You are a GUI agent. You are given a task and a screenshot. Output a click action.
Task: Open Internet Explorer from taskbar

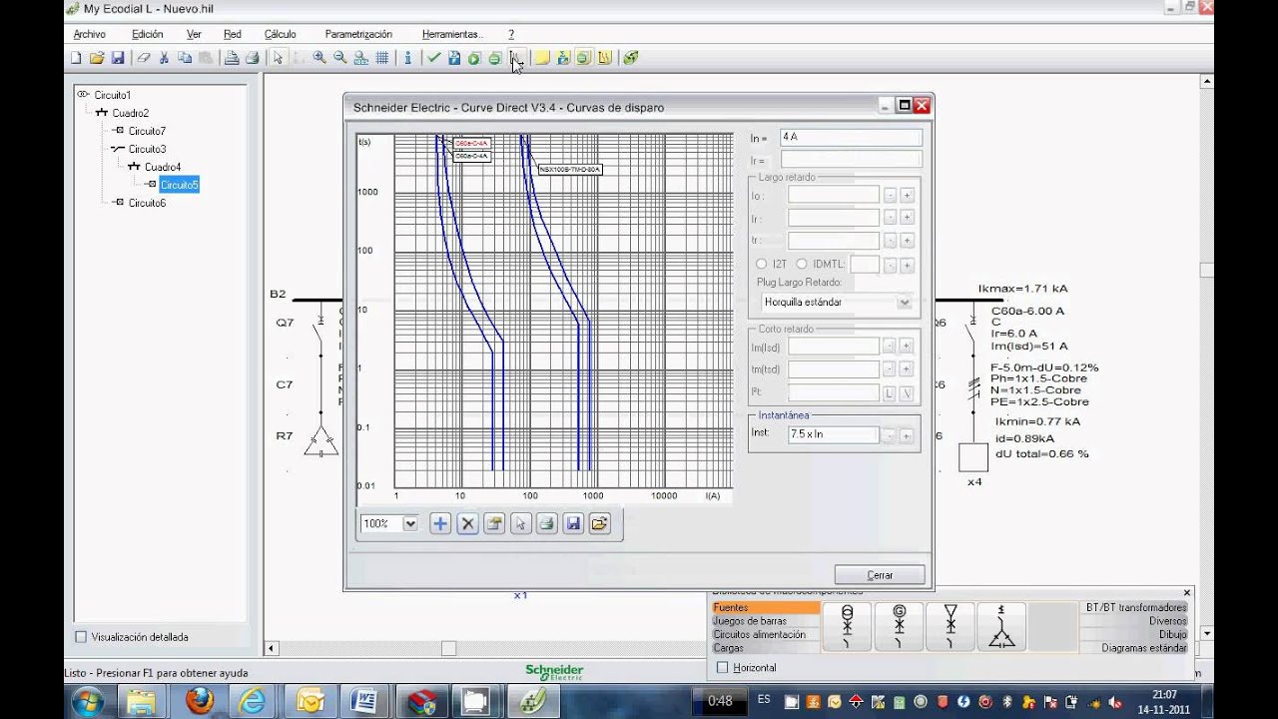pos(253,700)
